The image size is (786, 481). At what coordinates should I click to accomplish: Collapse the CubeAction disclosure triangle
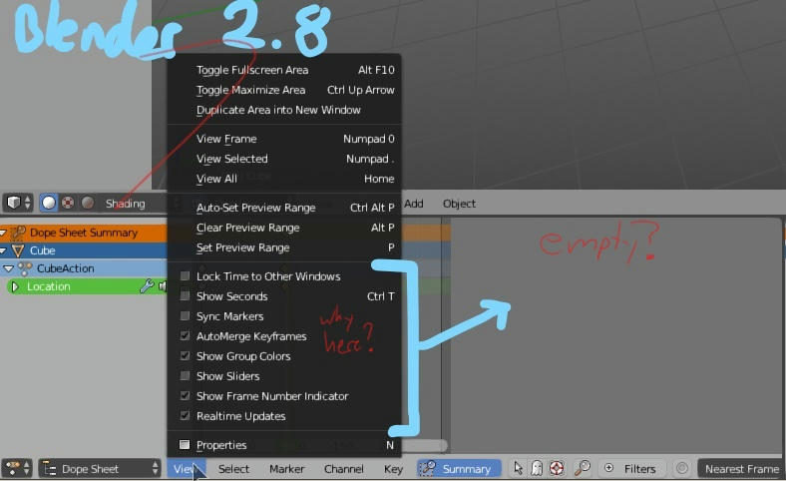click(x=9, y=268)
